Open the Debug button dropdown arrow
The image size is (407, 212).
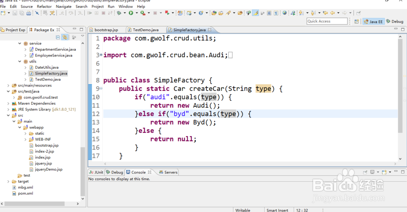(x=125, y=13)
